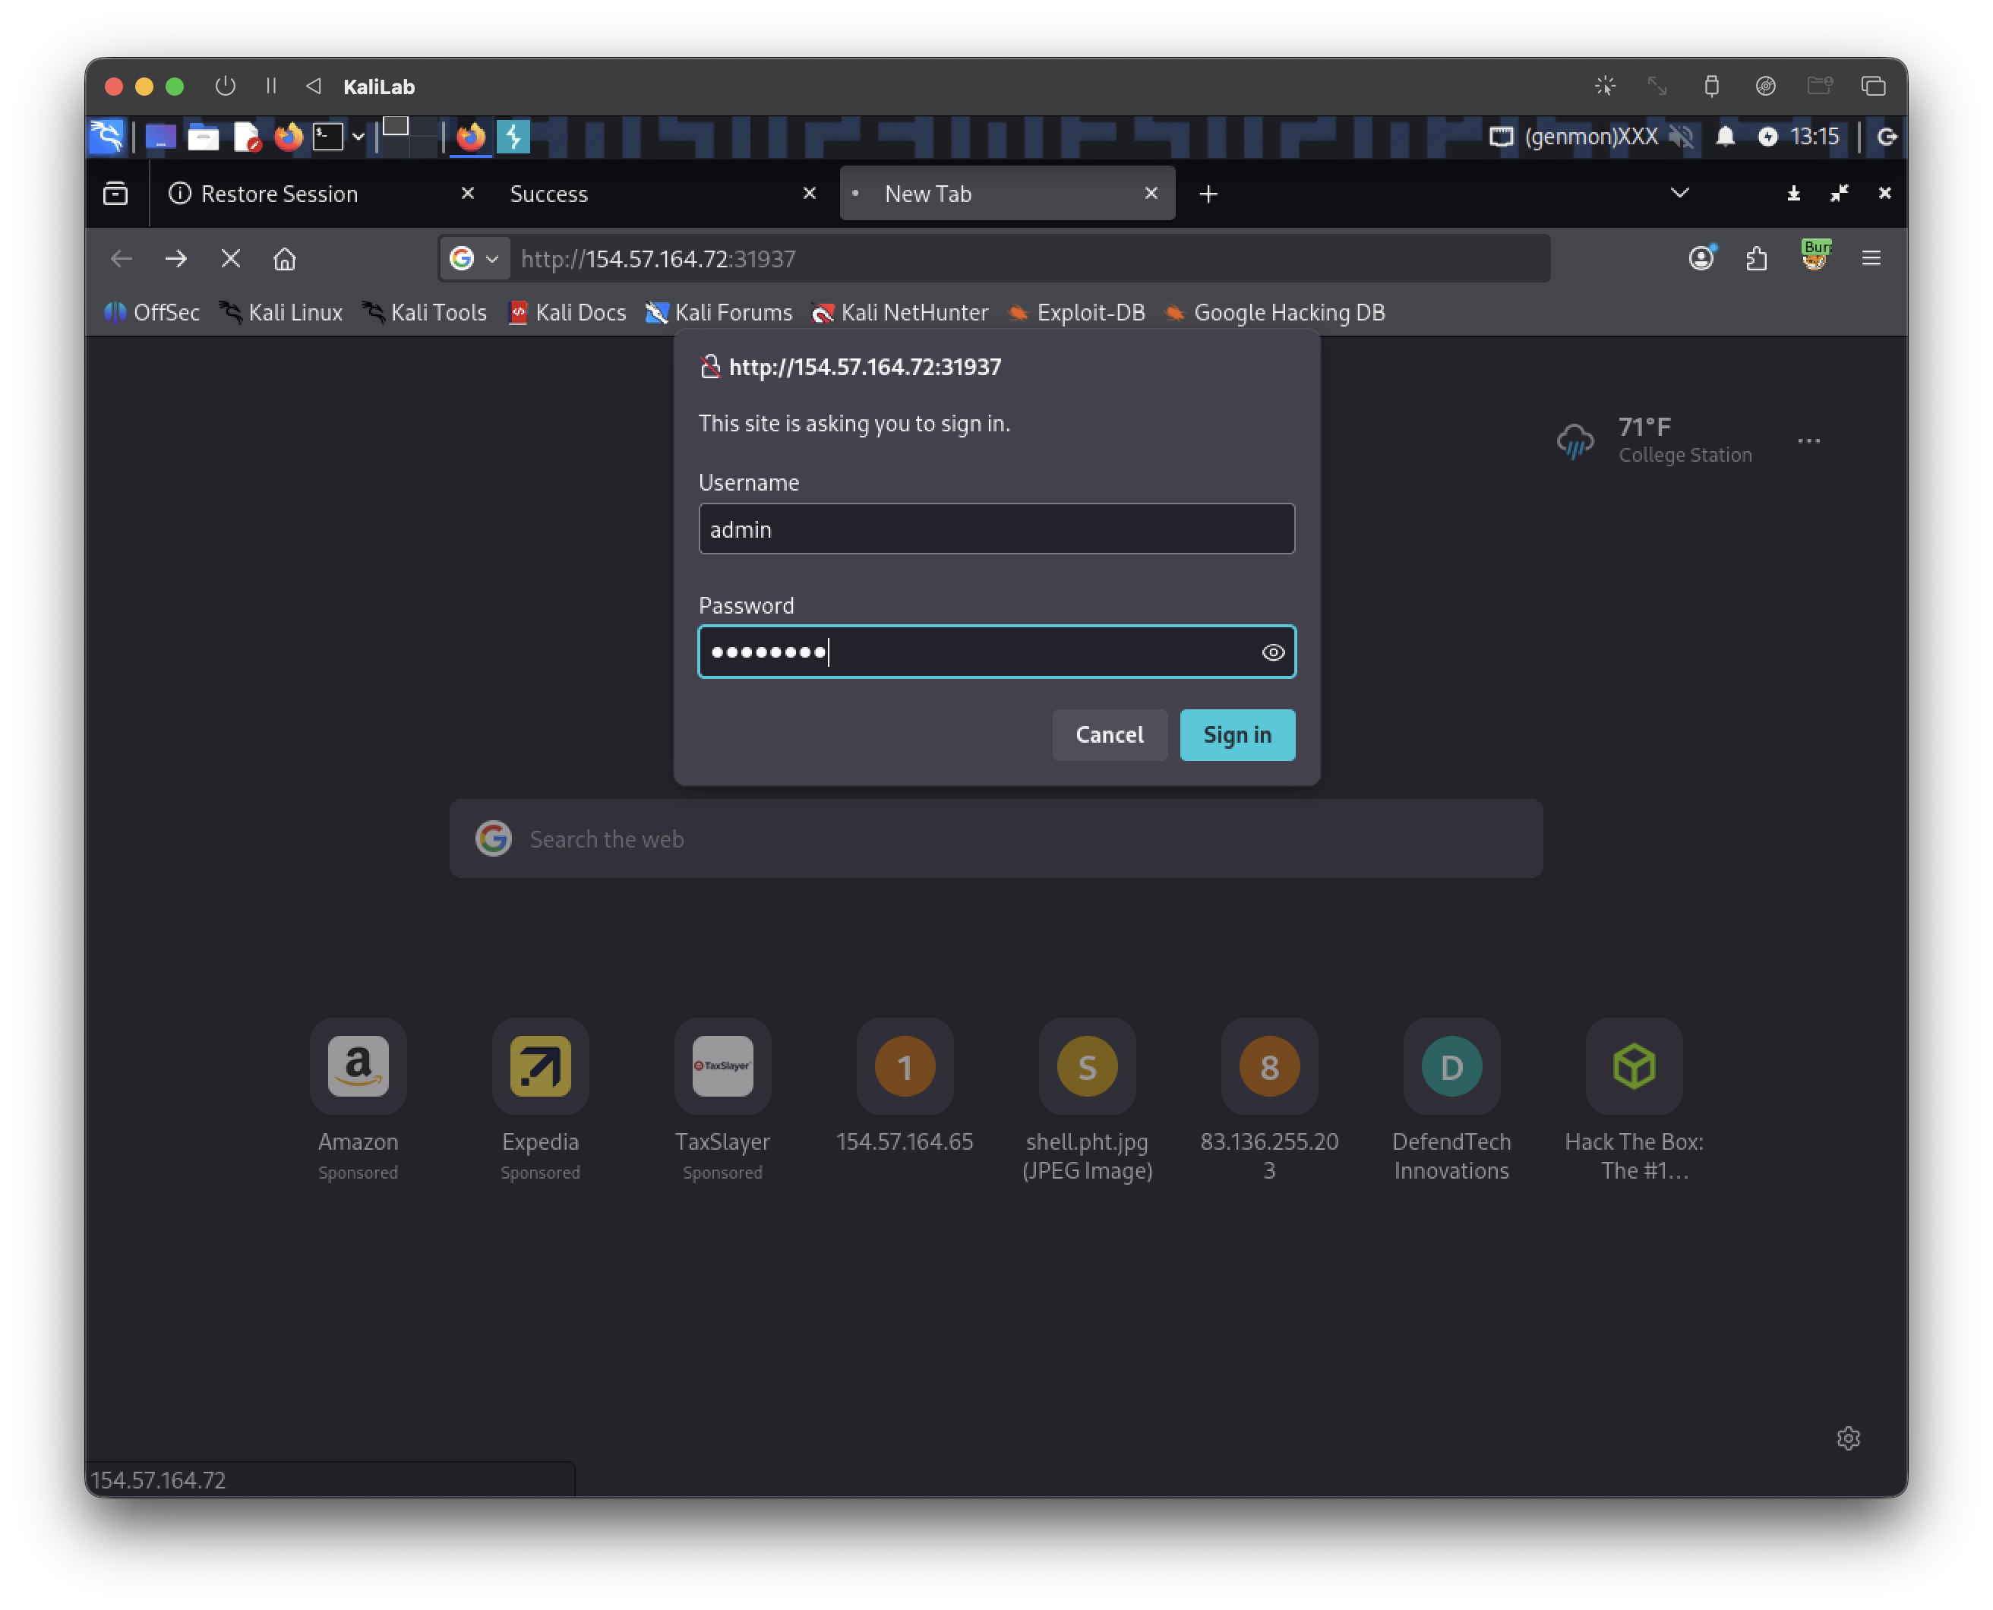Open the Exploit-DB bookmark

point(1077,313)
